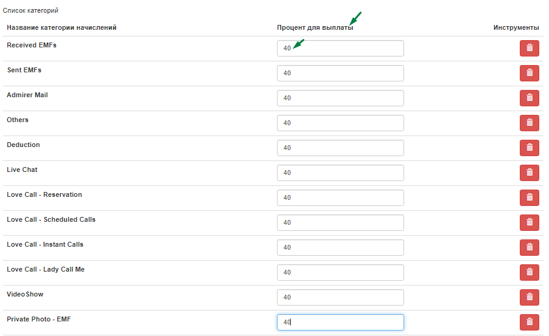Image resolution: width=549 pixels, height=336 pixels.
Task: Remove the Live Chat category
Action: coord(529,173)
